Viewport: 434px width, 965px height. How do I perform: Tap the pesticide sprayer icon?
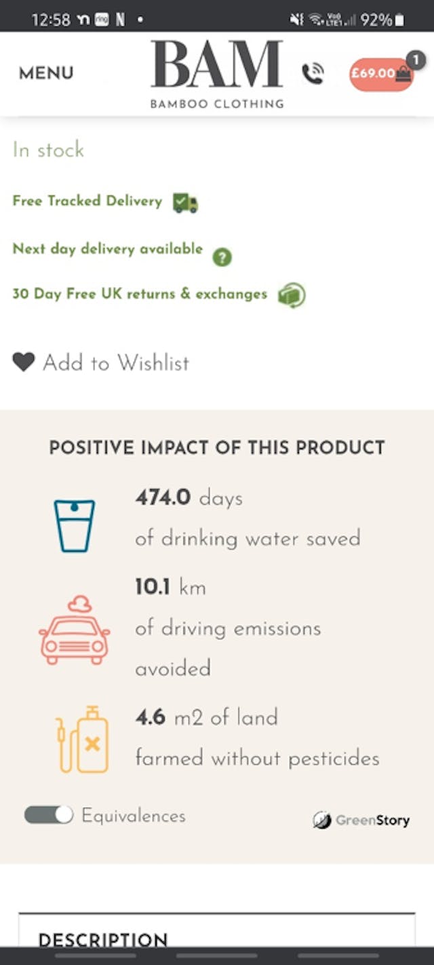coord(82,740)
